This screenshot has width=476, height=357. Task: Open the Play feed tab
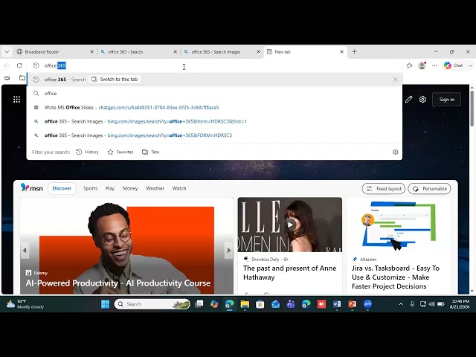tap(110, 188)
